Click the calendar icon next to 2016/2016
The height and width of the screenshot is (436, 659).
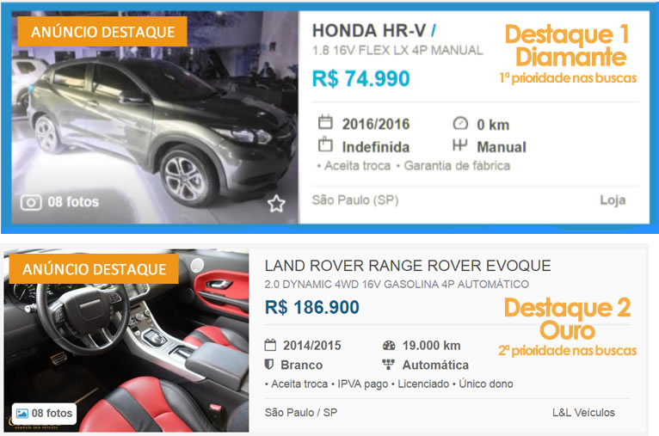325,122
